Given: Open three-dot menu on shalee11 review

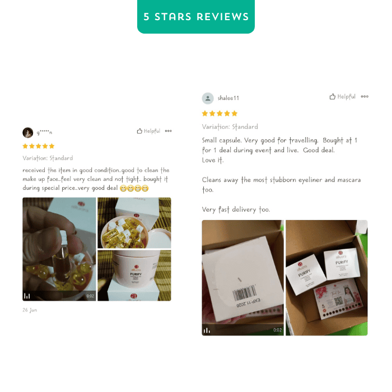Looking at the screenshot, I should [x=365, y=96].
